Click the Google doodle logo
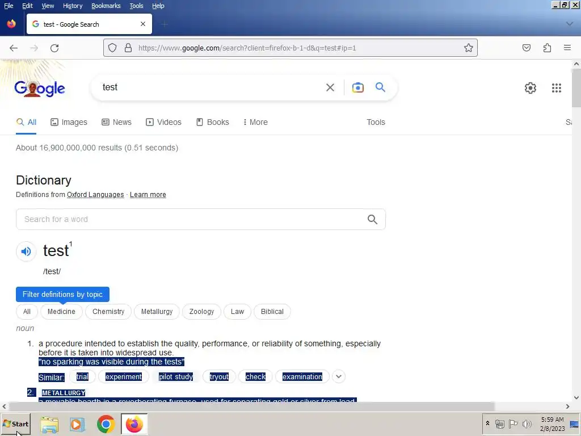The width and height of the screenshot is (581, 436). pos(40,88)
